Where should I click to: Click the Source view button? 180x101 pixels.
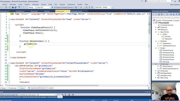22,88
